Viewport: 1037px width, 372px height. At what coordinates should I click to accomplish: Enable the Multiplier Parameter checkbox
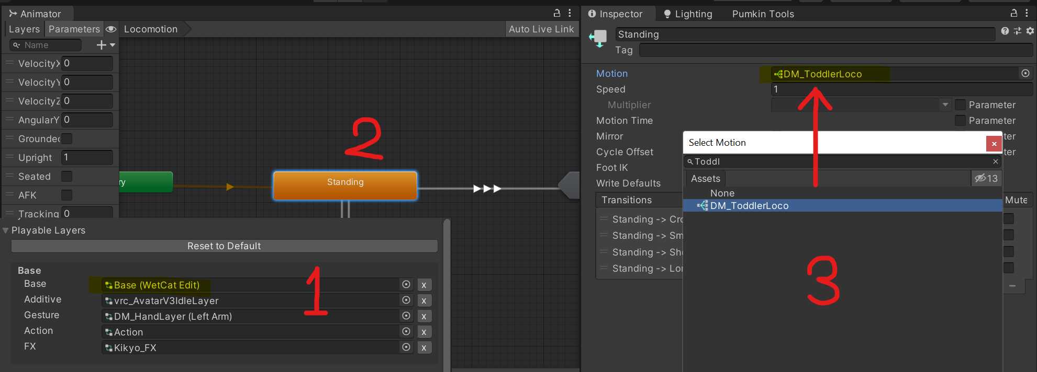click(x=960, y=105)
